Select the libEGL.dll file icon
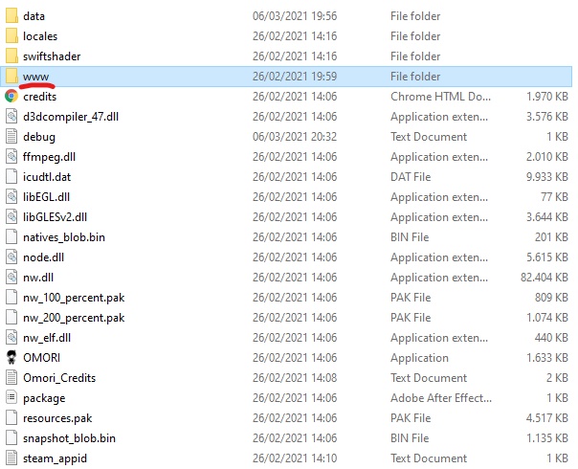 click(x=11, y=197)
